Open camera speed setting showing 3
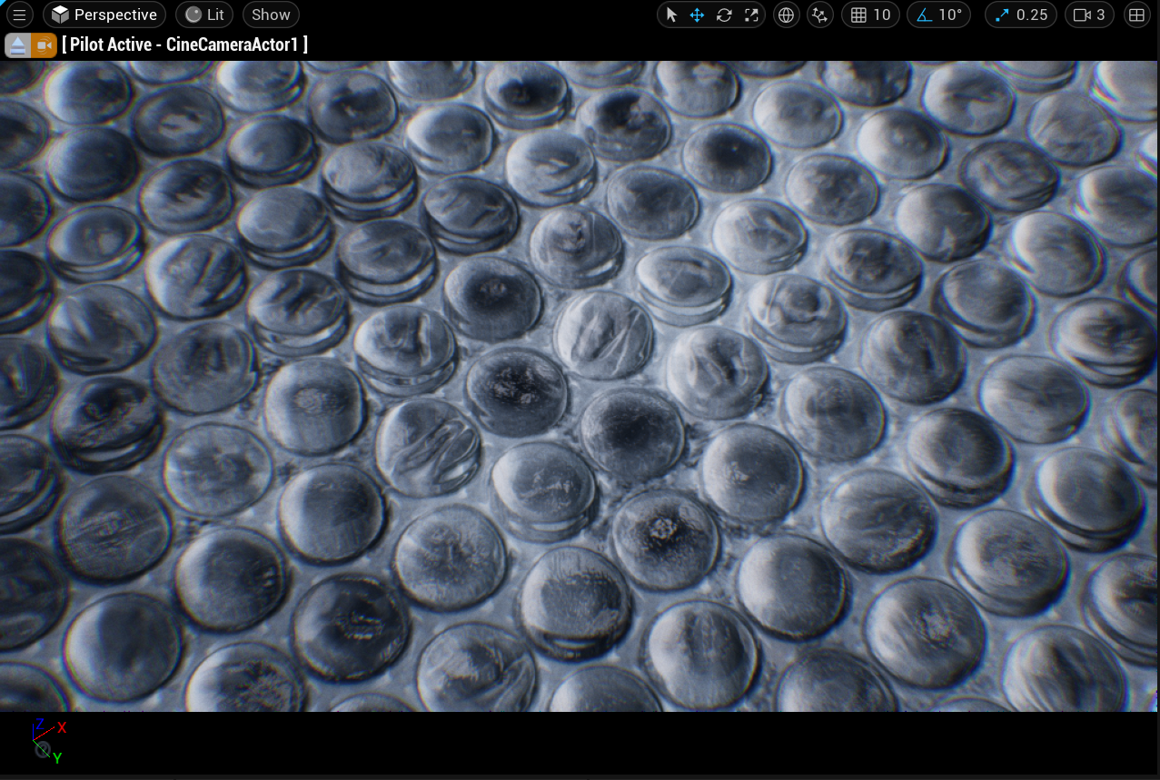Image resolution: width=1160 pixels, height=780 pixels. pos(1090,15)
